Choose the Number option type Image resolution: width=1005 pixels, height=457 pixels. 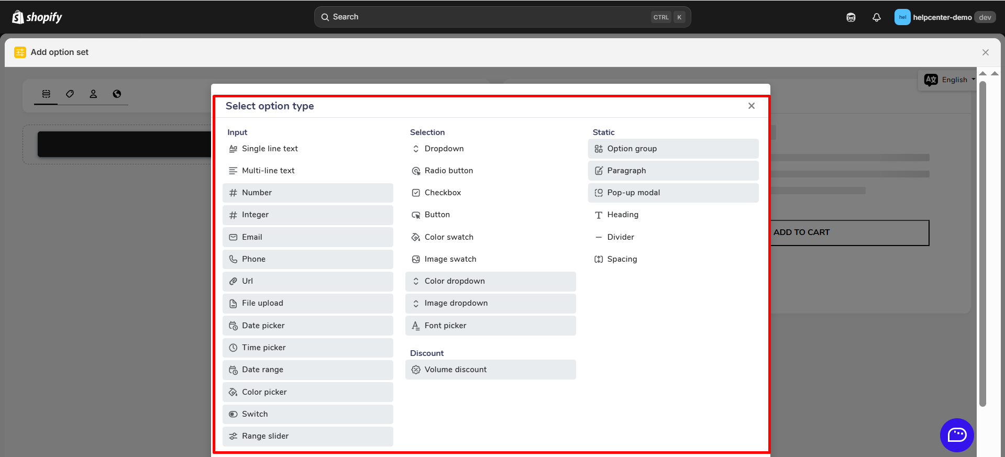pos(308,193)
